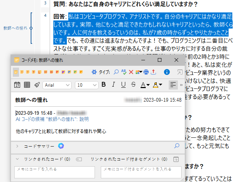233x182 pixels.
Task: Print the memo
Action: pyautogui.click(x=146, y=72)
